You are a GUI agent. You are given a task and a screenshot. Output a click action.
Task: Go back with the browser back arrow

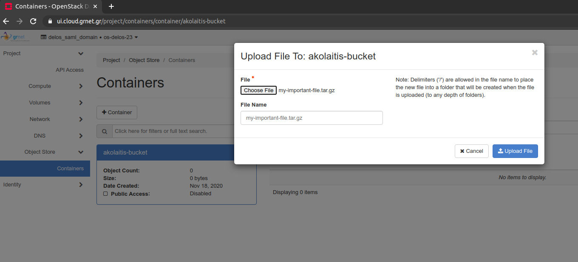6,21
